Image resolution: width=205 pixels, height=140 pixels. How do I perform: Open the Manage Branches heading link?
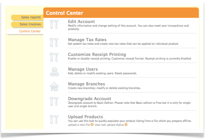tap(86, 84)
